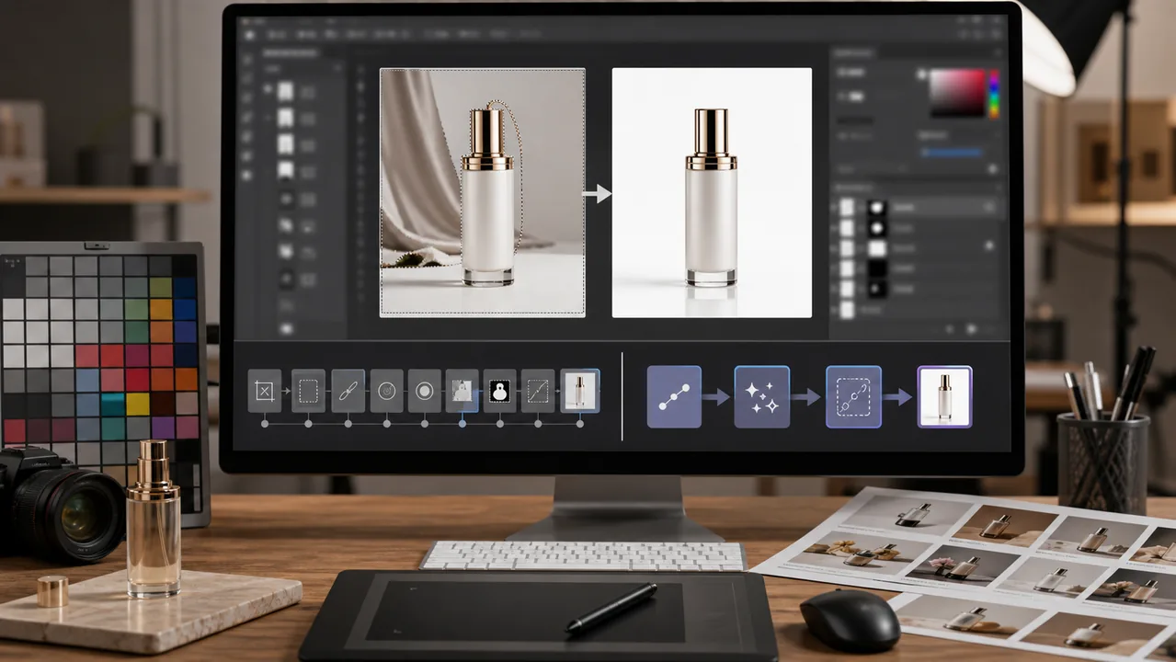Click the dashed selection with link icon
Viewport: 1176px width, 662px height.
[853, 396]
